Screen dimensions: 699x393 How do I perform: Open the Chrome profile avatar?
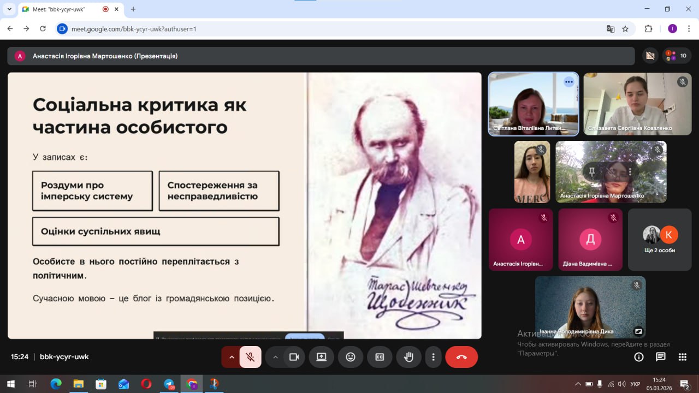pos(672,29)
